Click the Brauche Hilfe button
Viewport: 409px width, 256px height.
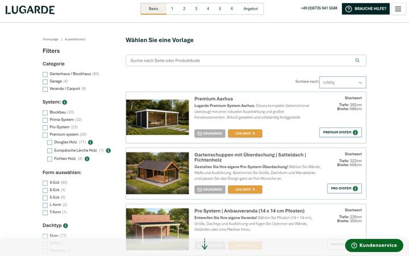point(366,9)
